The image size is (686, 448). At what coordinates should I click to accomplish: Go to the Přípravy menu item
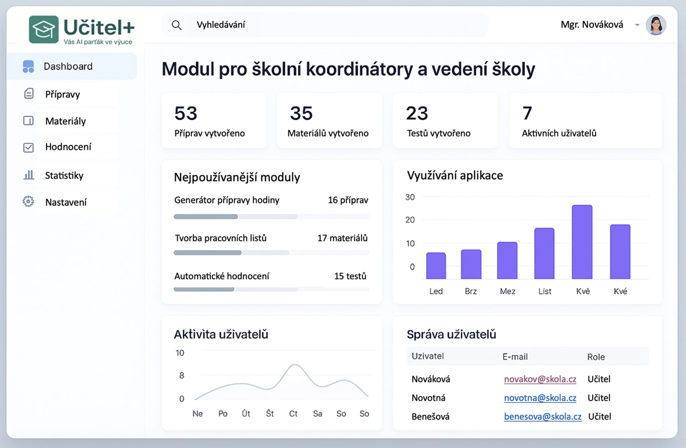(63, 94)
